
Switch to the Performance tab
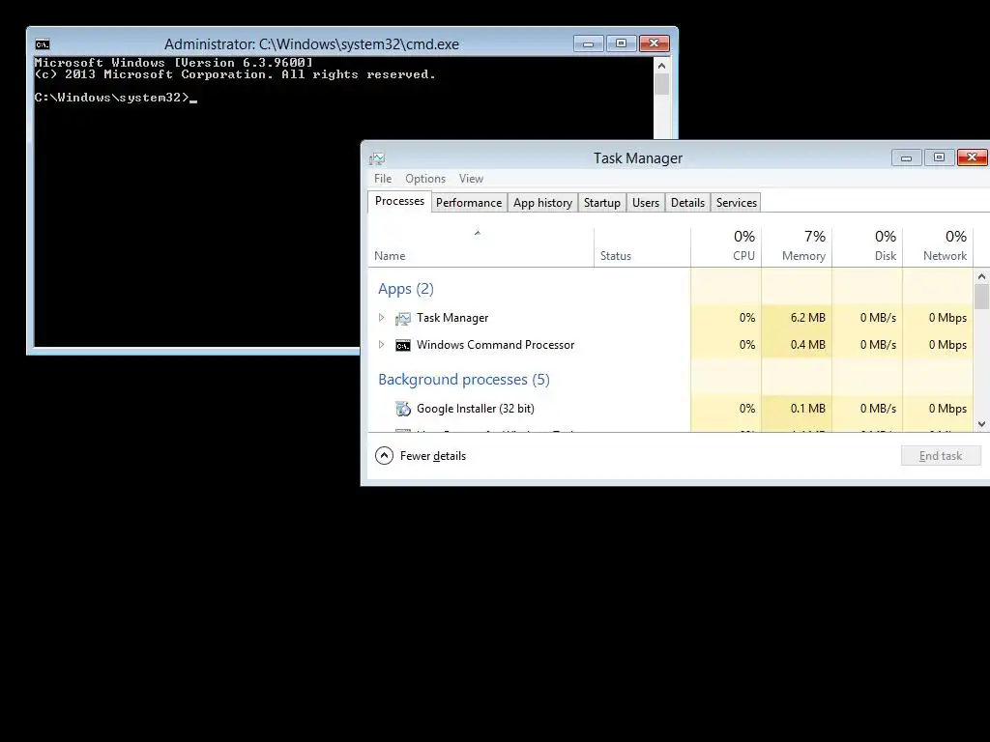[x=469, y=203]
